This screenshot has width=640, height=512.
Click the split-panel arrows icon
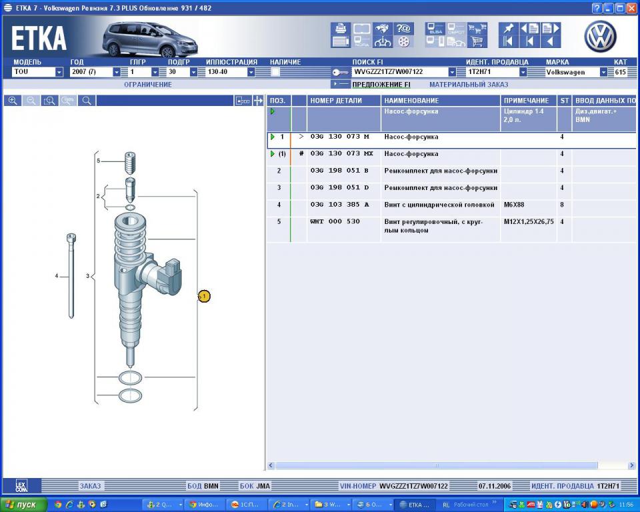pos(258,101)
